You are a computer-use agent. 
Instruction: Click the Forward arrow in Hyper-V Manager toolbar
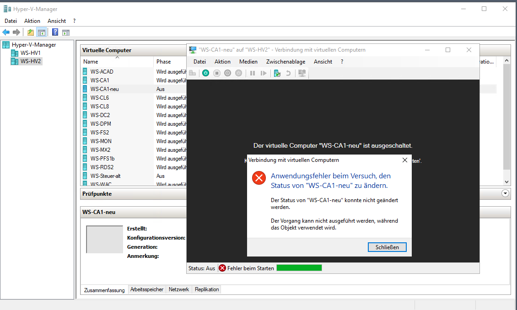point(16,32)
